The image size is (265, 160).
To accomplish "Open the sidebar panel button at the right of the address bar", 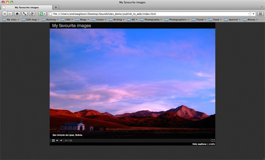I will [x=261, y=14].
